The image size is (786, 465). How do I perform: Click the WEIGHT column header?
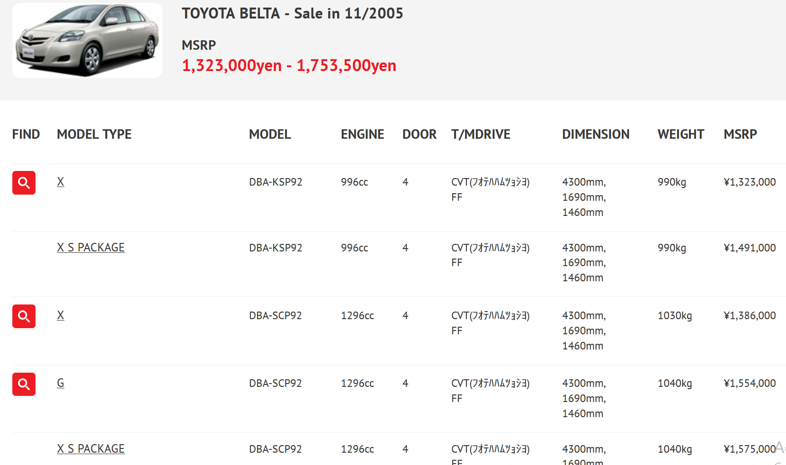[681, 134]
